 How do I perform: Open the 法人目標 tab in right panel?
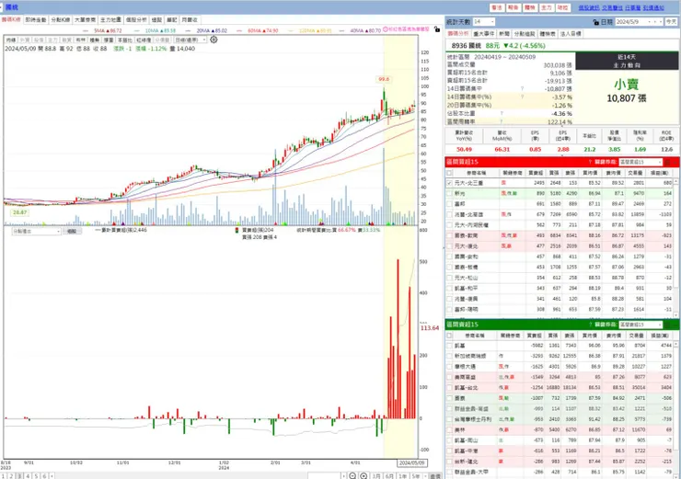click(x=571, y=33)
